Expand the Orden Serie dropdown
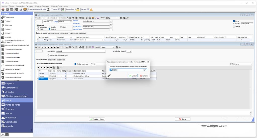Viewport: 257px width, 138px height. click(251, 64)
